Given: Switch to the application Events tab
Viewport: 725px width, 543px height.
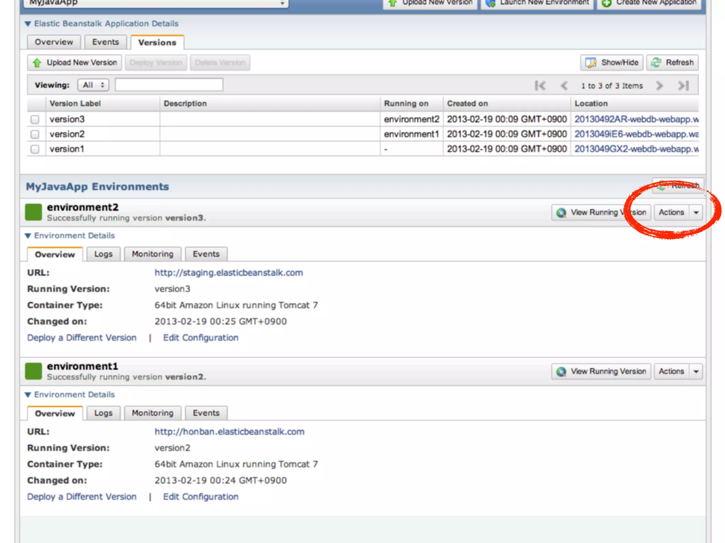Looking at the screenshot, I should 105,42.
